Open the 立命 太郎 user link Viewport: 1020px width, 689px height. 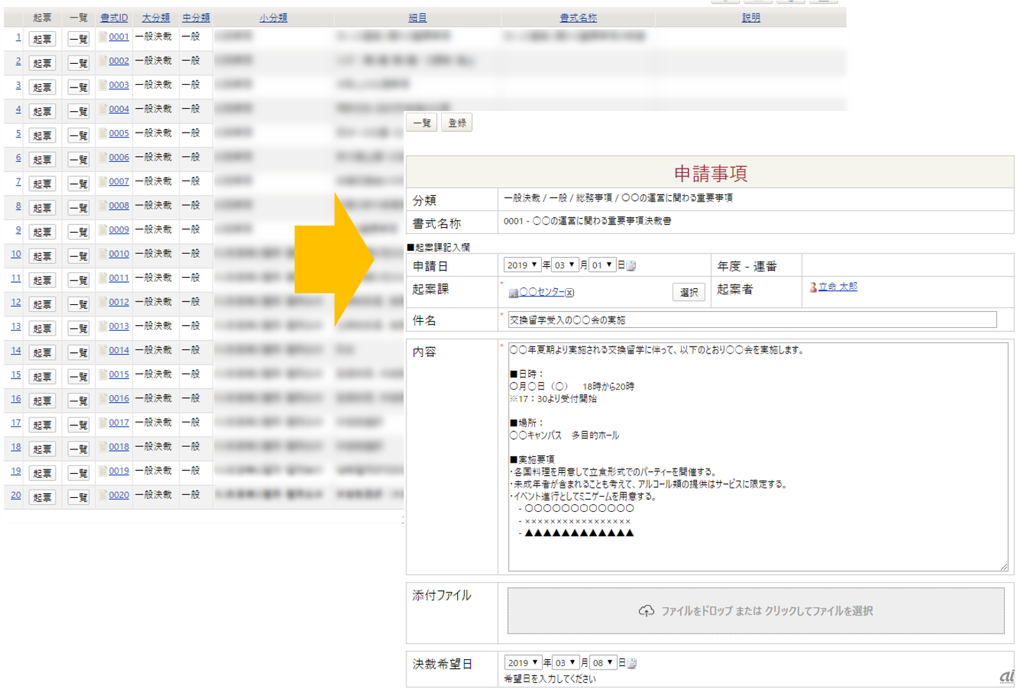[x=838, y=287]
